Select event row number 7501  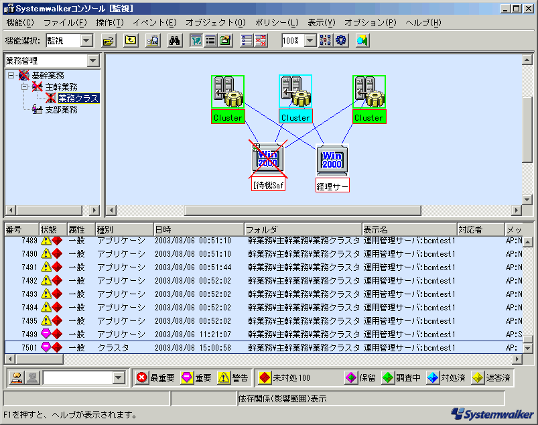268,347
